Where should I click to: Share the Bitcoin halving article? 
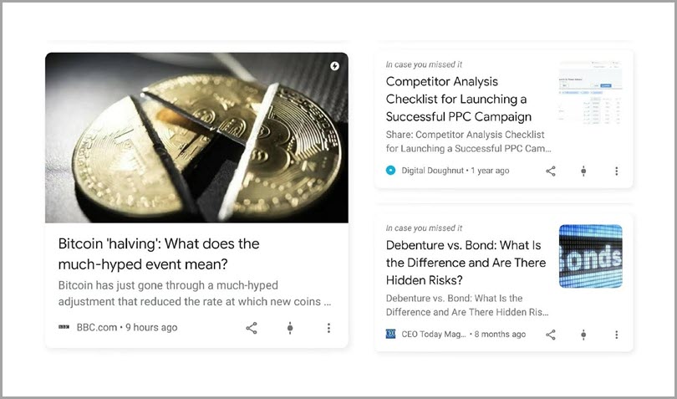coord(252,328)
